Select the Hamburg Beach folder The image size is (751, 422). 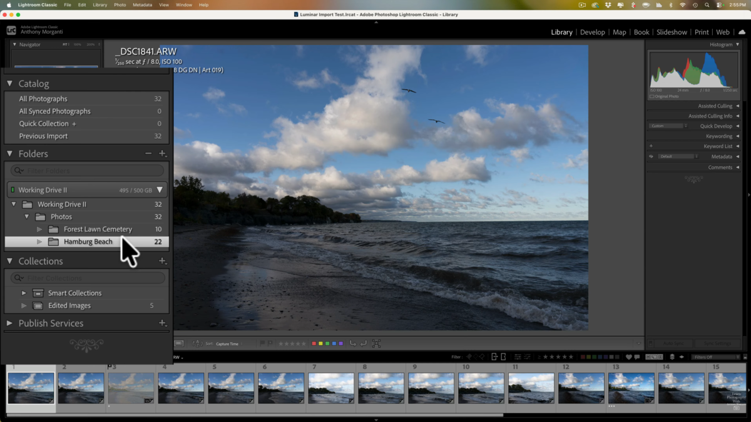tap(86, 242)
